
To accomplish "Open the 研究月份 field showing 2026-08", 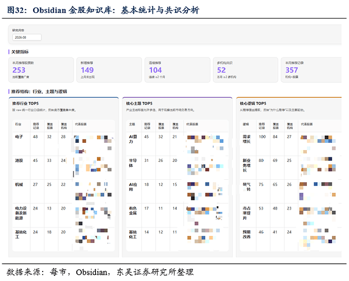I will tap(27, 37).
